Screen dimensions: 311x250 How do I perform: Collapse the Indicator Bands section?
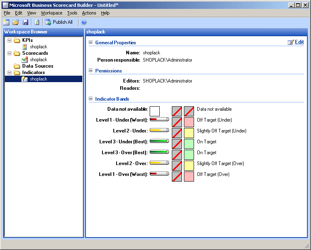click(90, 98)
